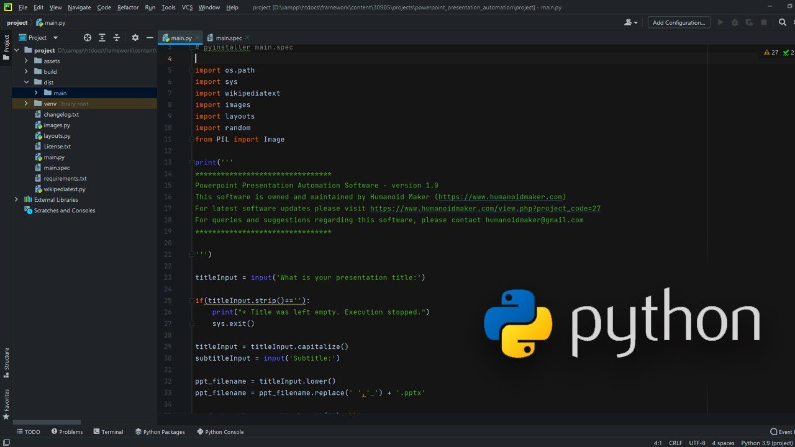Expand the assets folder arrow

[26, 61]
